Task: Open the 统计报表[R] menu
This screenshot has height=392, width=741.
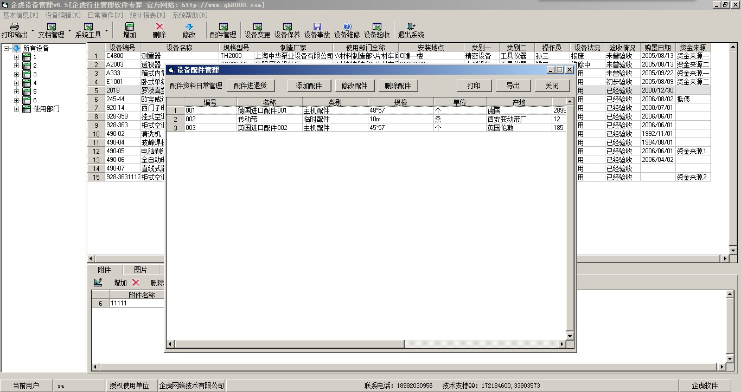Action: coord(148,15)
